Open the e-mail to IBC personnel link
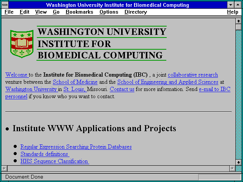Viewport: 243px width, 182px height. [x=215, y=89]
